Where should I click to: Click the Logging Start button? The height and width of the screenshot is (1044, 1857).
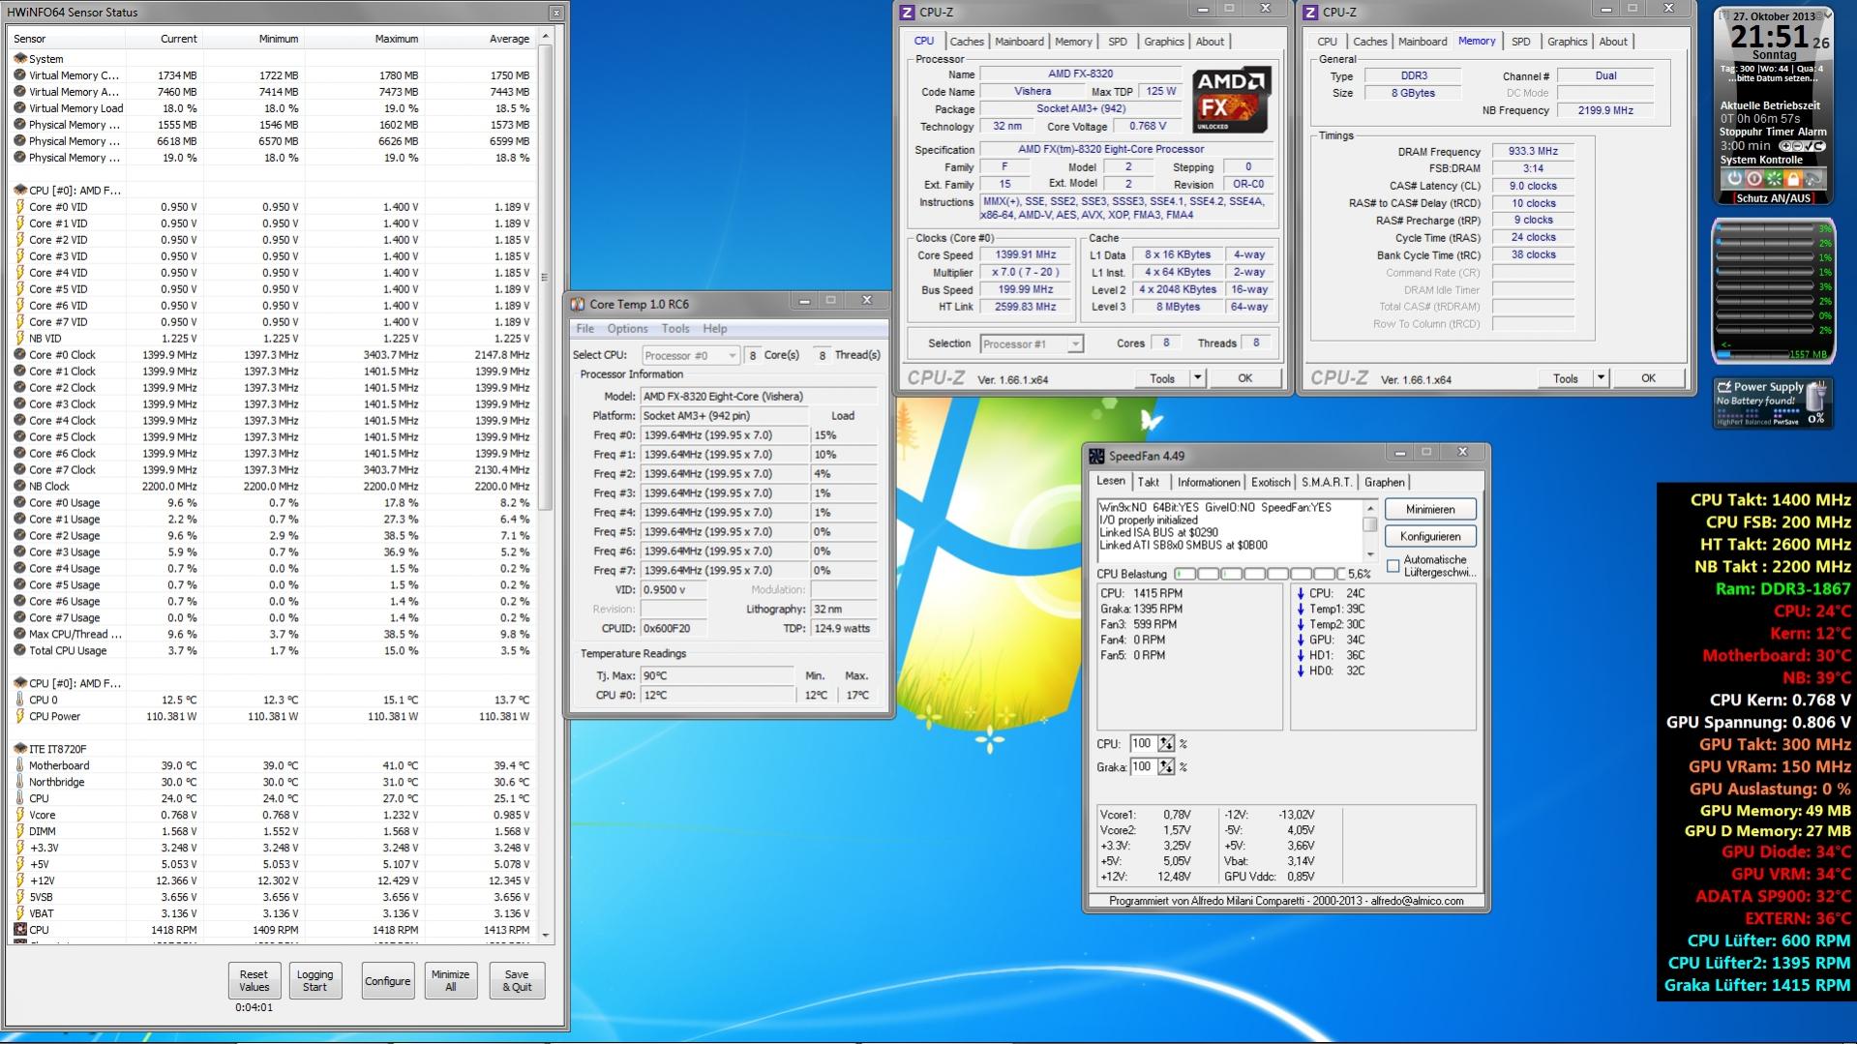coord(315,981)
